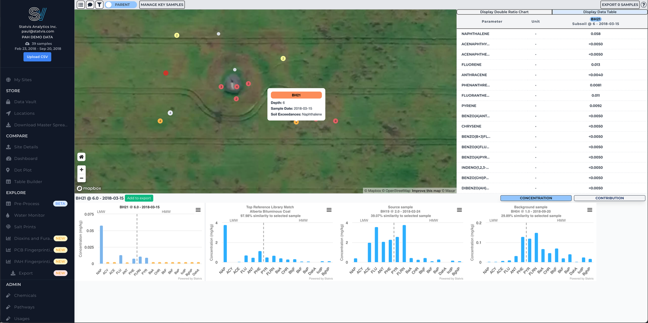
Task: Click the Statvis logo in the sidebar
Action: (37, 13)
